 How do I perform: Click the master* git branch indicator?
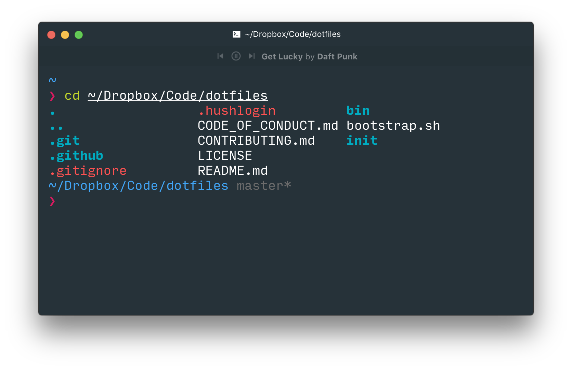point(264,186)
